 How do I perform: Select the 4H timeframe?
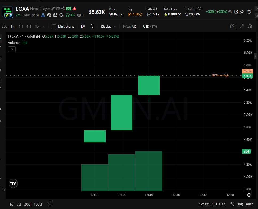[x=29, y=26]
